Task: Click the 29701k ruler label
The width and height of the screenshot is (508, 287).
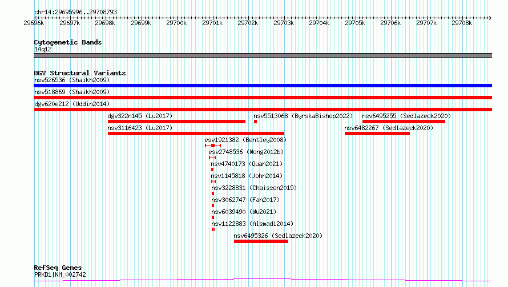Action: pos(212,23)
